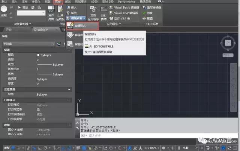The image size is (240, 151).
Task: Expand the 动作录制器 panel title
Action: tap(22, 24)
